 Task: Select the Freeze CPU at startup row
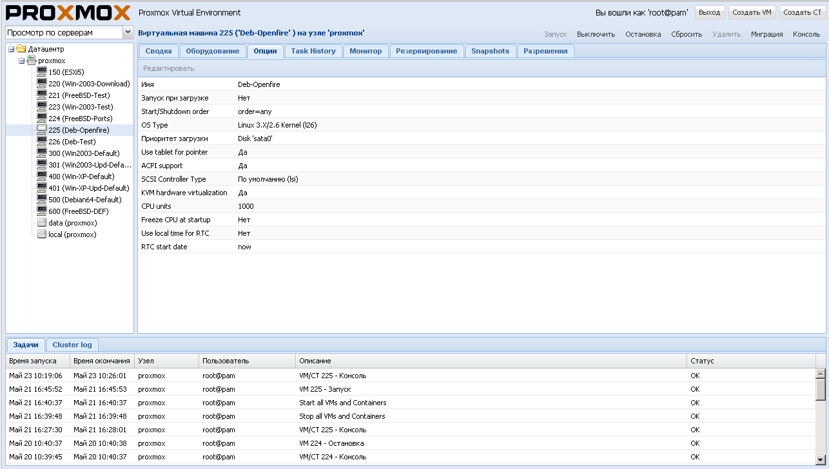point(482,220)
